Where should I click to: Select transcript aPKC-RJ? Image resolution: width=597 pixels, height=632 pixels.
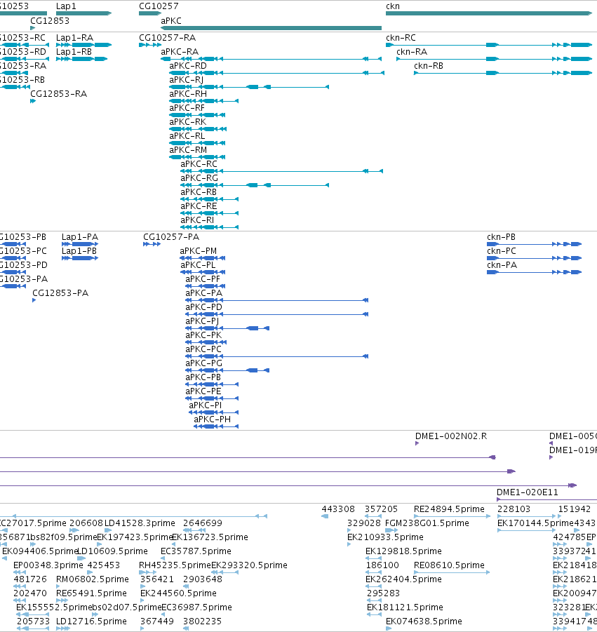coord(186,80)
